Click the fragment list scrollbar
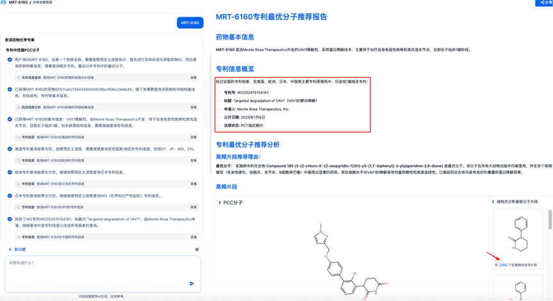Image resolution: width=553 pixels, height=301 pixels. (550, 219)
